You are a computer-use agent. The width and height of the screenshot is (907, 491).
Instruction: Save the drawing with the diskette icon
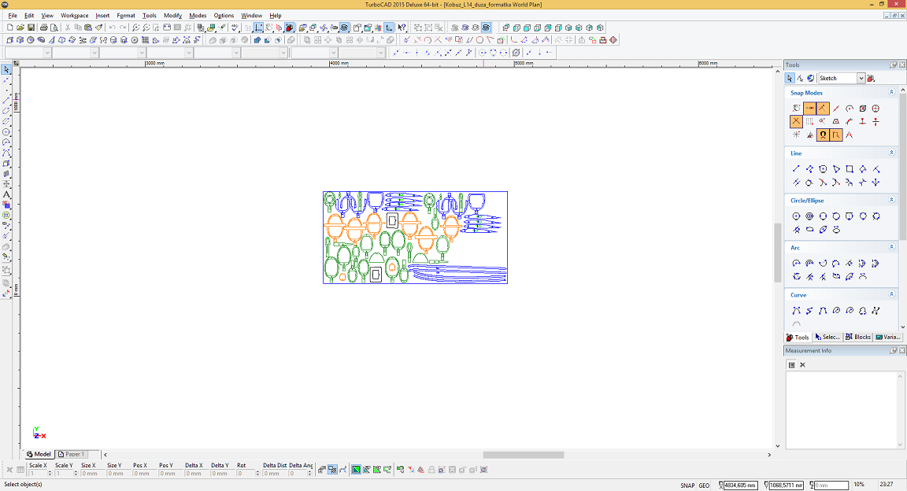[x=31, y=28]
